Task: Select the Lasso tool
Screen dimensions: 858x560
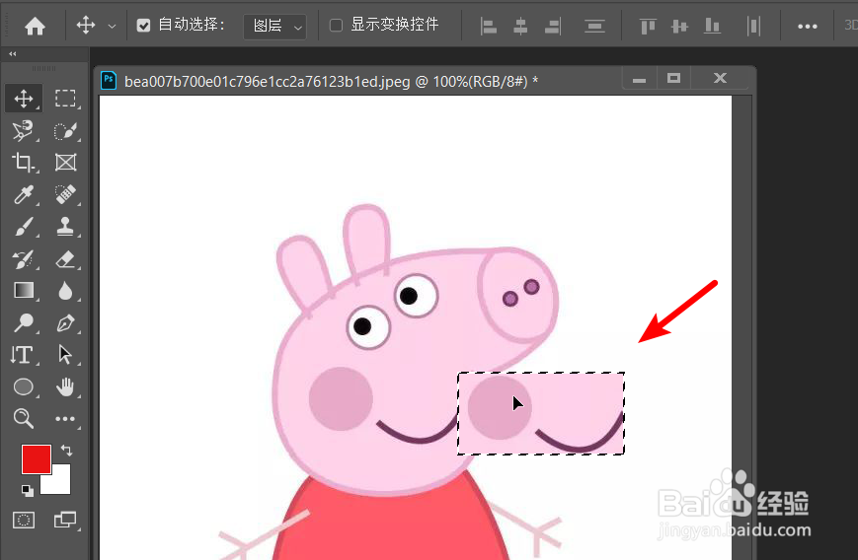Action: [24, 131]
